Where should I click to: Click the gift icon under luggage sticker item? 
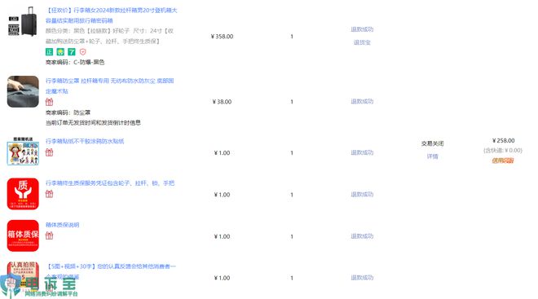click(50, 152)
